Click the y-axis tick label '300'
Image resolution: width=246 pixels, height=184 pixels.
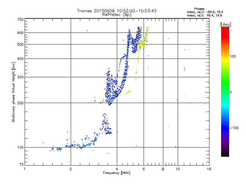[20, 77]
